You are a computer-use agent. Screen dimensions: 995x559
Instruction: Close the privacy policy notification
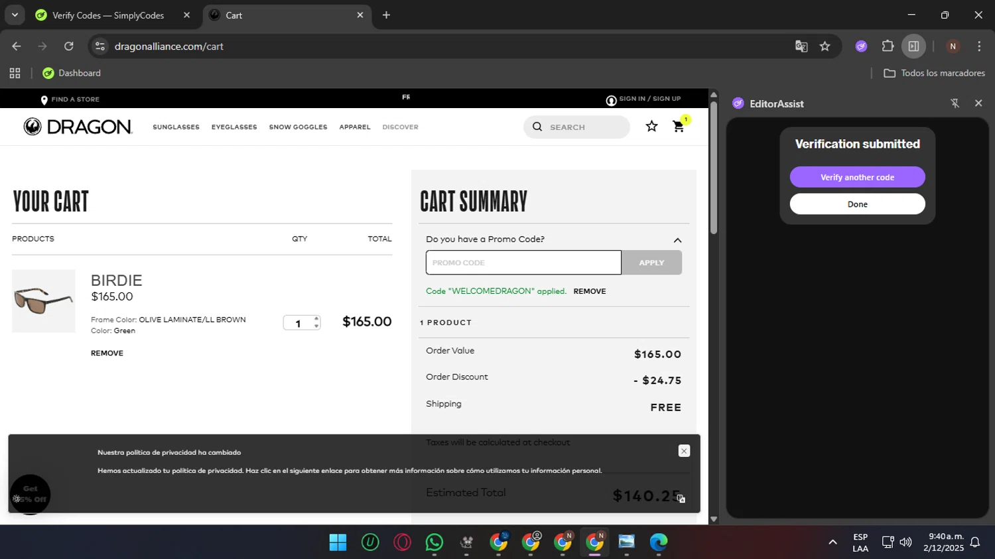tap(684, 451)
